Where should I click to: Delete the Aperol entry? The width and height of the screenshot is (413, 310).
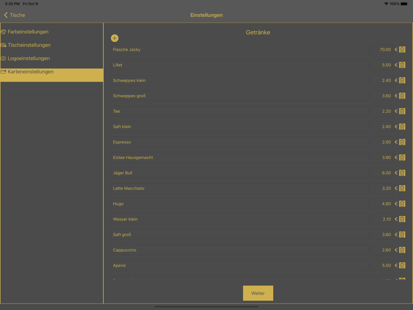402,266
